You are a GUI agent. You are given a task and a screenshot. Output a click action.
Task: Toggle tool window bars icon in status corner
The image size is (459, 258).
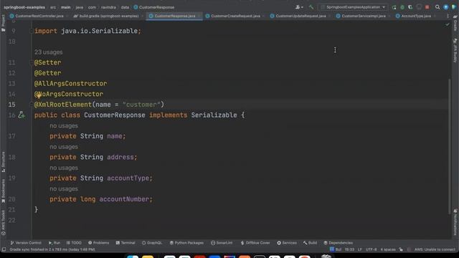pos(4,249)
